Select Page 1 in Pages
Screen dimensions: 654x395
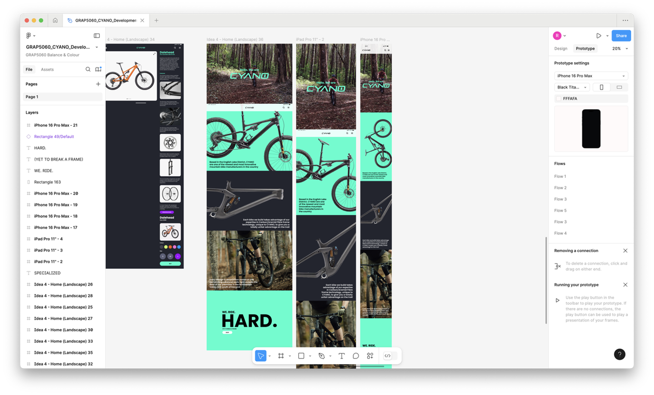(64, 97)
